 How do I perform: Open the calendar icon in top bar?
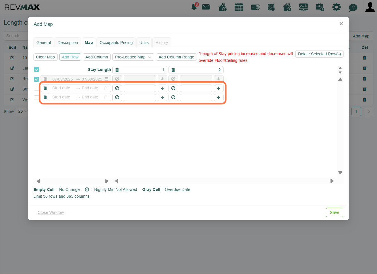tap(239, 7)
